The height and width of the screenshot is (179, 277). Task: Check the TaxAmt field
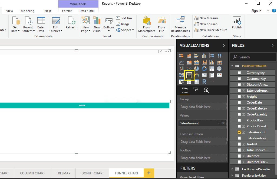click(x=239, y=144)
